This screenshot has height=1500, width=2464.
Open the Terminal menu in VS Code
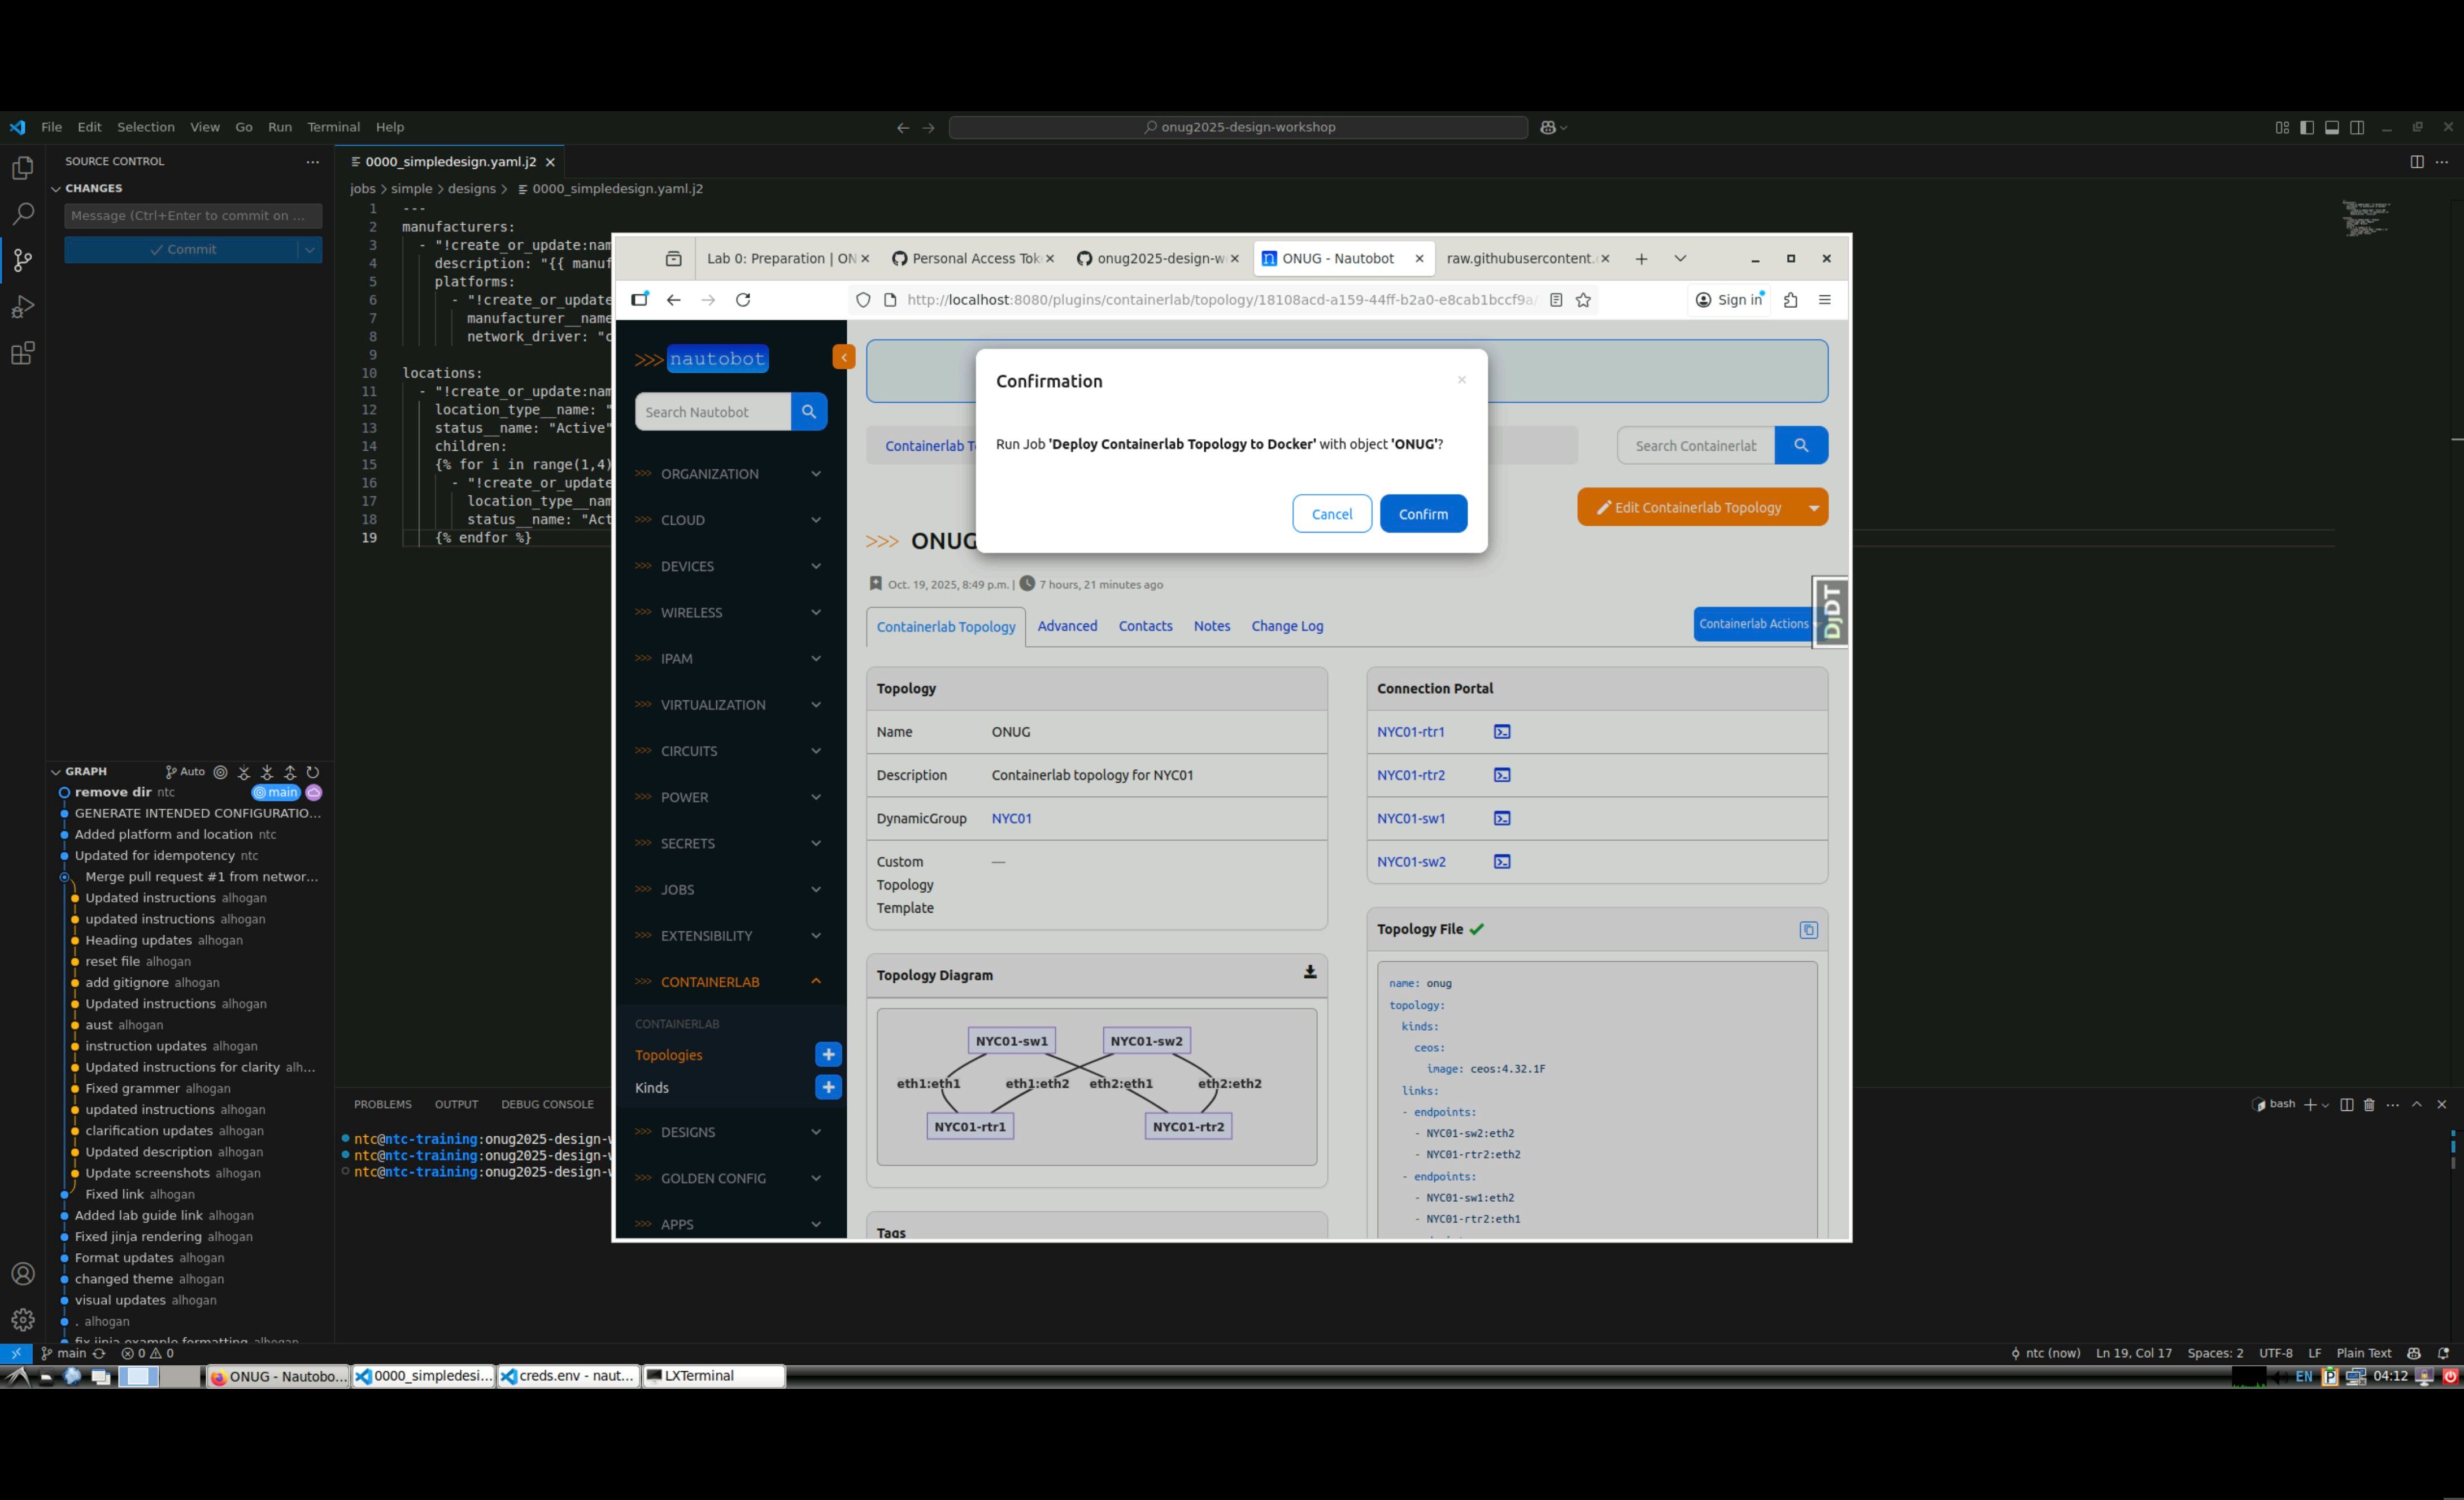click(x=333, y=128)
